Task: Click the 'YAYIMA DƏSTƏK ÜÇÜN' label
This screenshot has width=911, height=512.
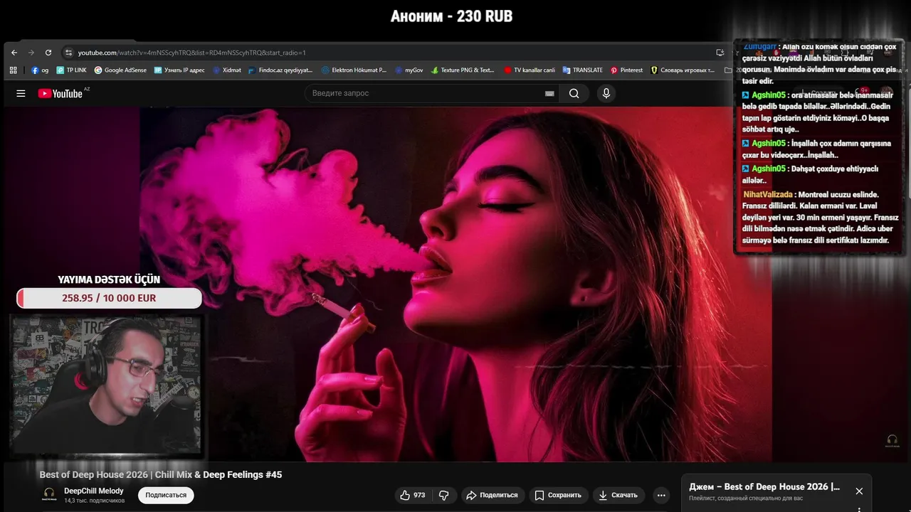Action: [x=109, y=279]
